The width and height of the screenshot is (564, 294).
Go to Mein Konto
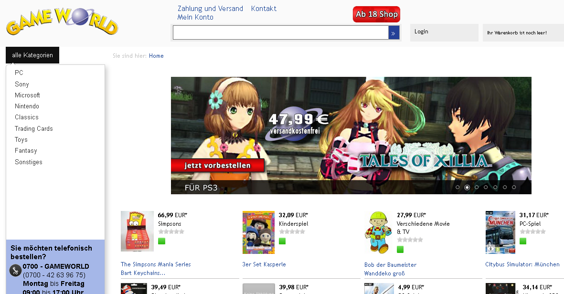click(x=195, y=17)
